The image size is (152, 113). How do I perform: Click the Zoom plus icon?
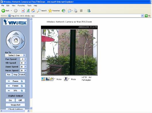click(x=22, y=81)
